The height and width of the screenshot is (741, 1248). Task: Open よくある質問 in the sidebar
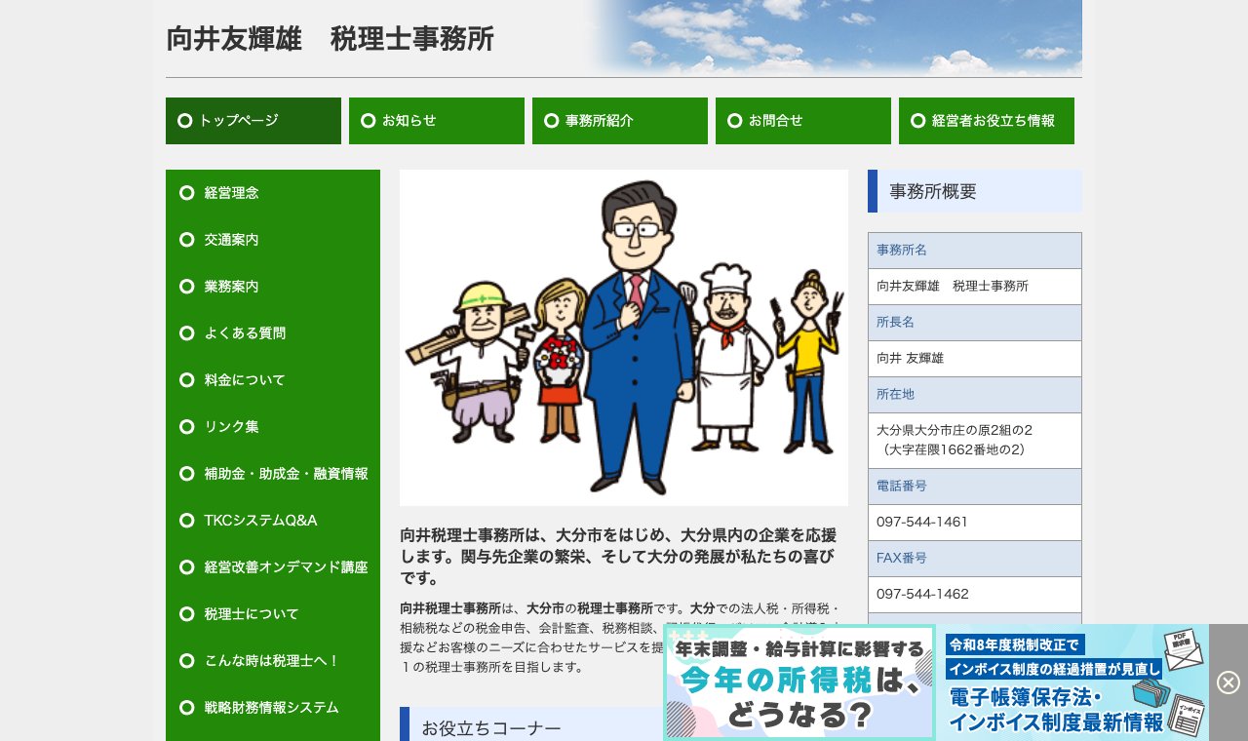click(273, 333)
